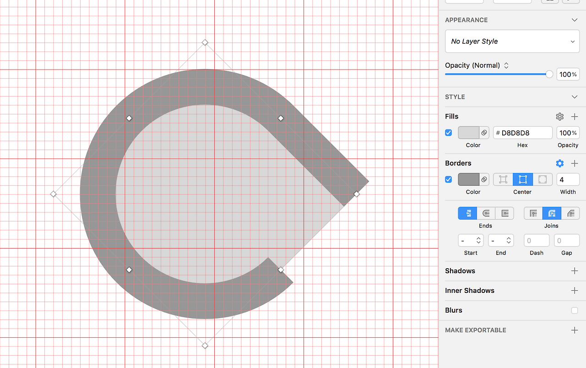586x368 pixels.
Task: Open the Borders gear settings
Action: coord(559,163)
